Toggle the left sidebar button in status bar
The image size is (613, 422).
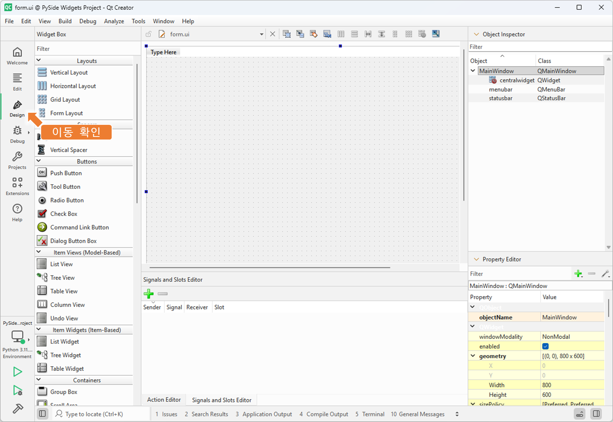(43, 414)
